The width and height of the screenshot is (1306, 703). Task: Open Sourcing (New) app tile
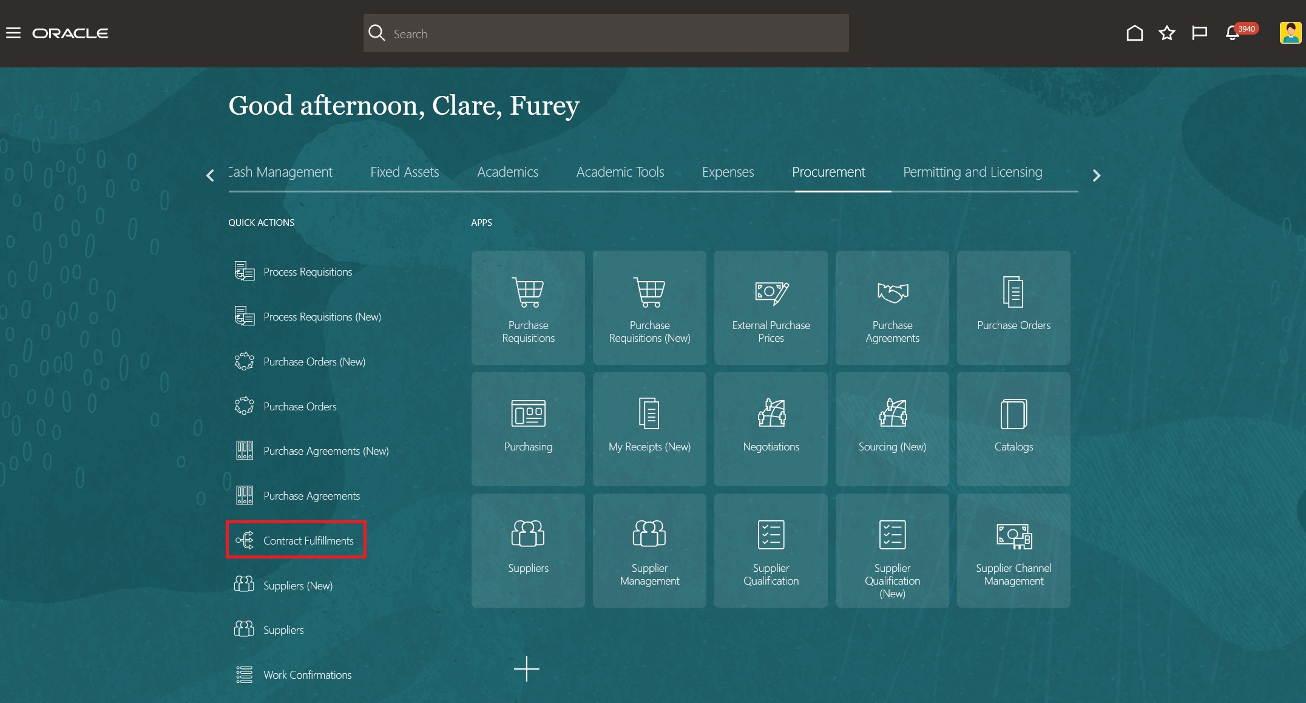tap(892, 429)
